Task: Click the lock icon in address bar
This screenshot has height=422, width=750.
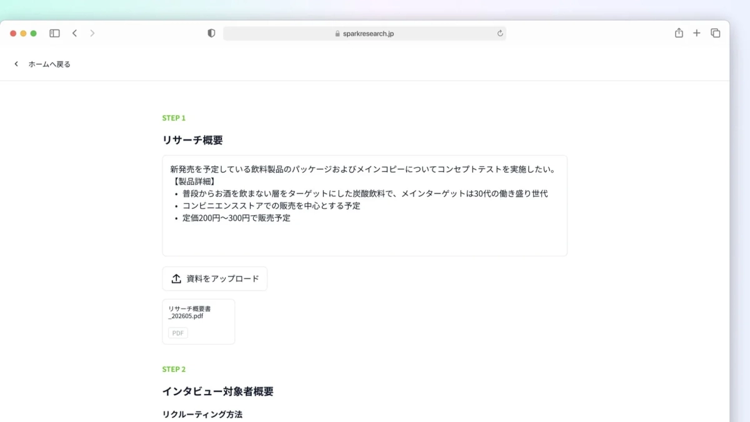Action: [337, 34]
